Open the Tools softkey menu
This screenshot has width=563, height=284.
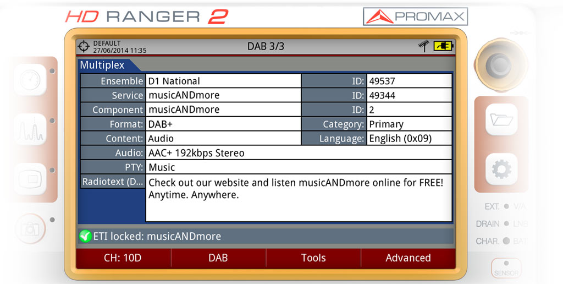313,258
